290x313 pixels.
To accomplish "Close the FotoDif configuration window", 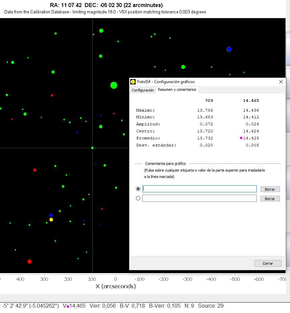I will pyautogui.click(x=281, y=82).
